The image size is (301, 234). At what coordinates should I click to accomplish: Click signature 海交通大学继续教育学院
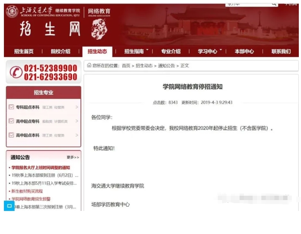[x=118, y=186]
